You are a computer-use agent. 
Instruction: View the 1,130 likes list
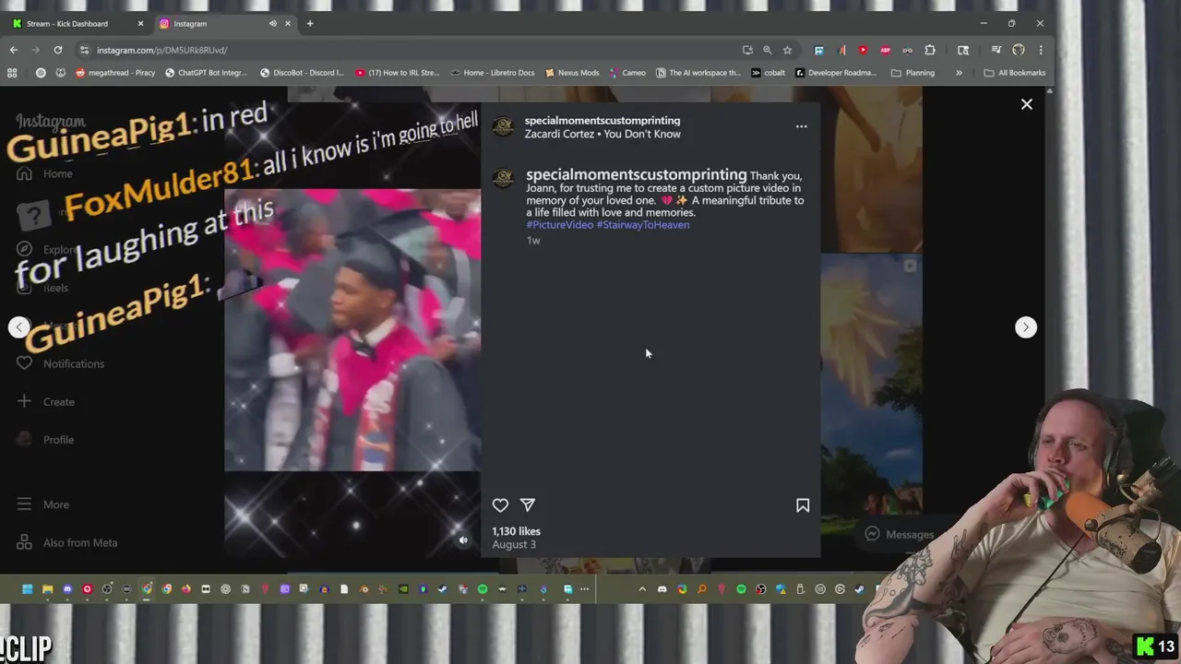[x=517, y=531]
